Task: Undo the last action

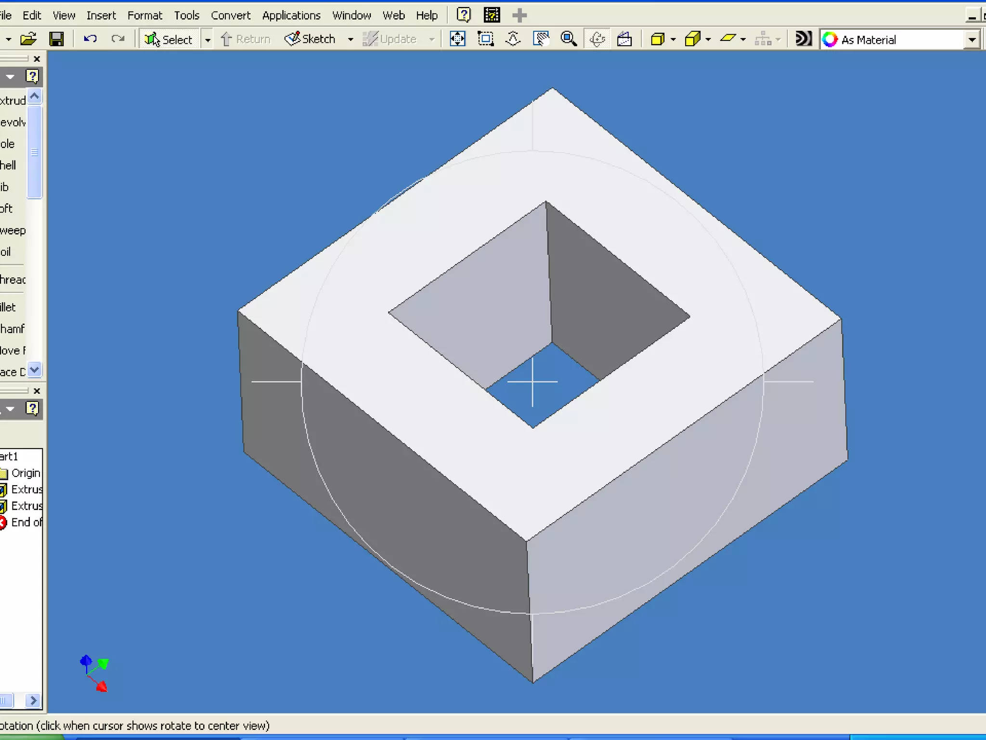Action: tap(90, 39)
